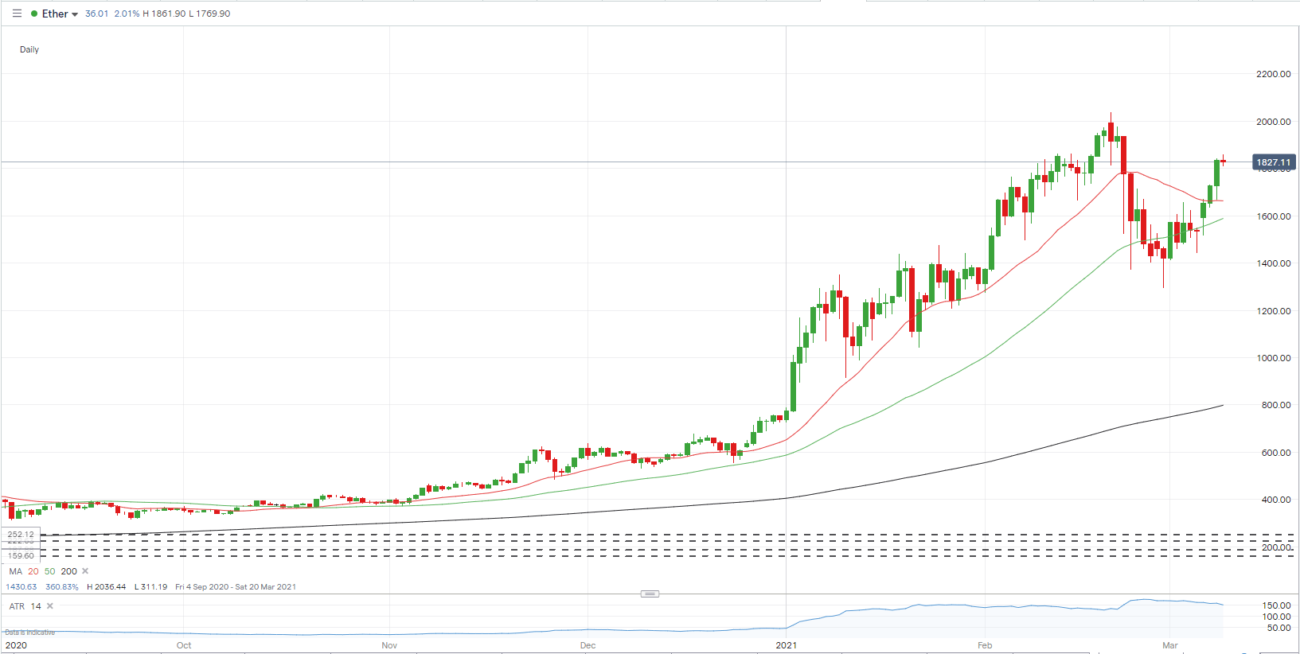Click the 2021 label on time axis
The width and height of the screenshot is (1300, 654).
point(787,645)
